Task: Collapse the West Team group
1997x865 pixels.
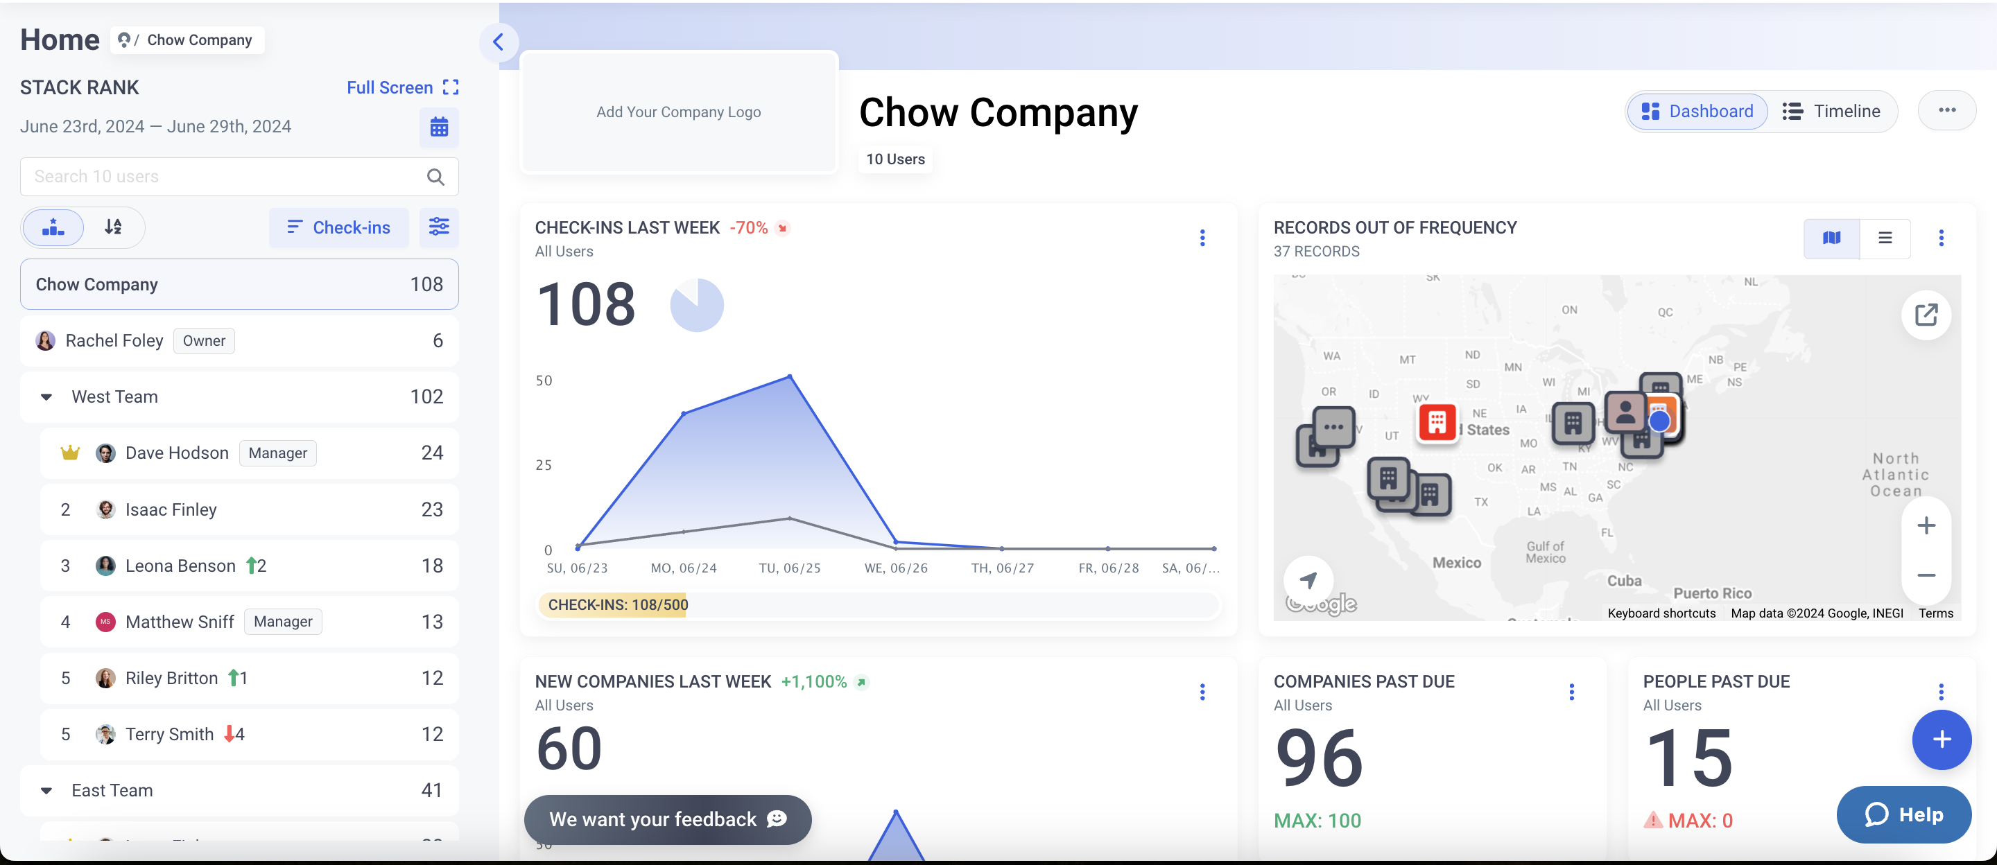Action: (x=46, y=397)
